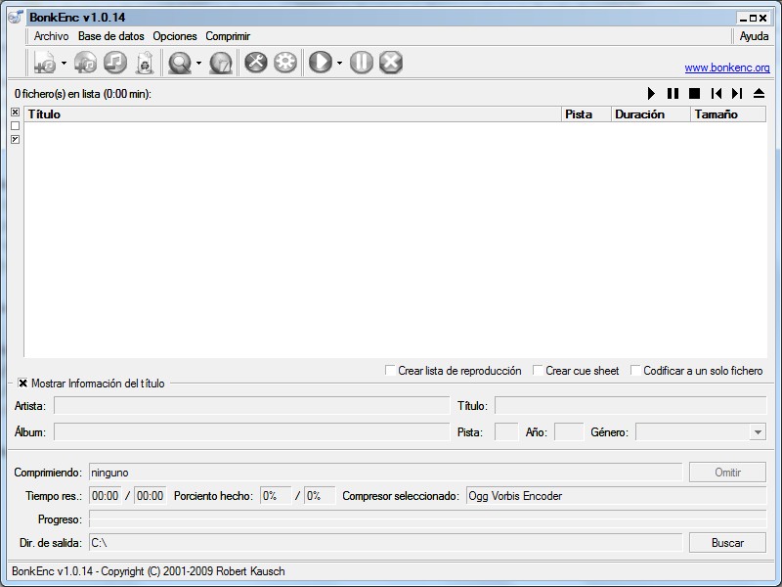The height and width of the screenshot is (587, 782).
Task: Open the dropdown arrow beside Start encoding icon
Action: [339, 63]
